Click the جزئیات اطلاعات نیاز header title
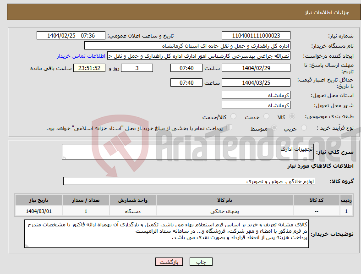 click(x=327, y=12)
